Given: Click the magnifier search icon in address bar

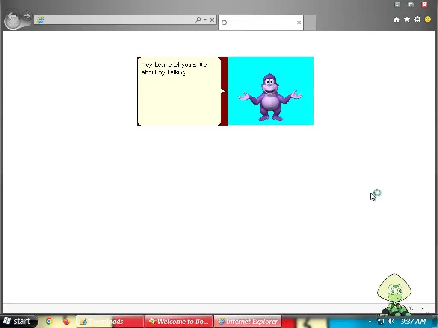Looking at the screenshot, I should [198, 20].
